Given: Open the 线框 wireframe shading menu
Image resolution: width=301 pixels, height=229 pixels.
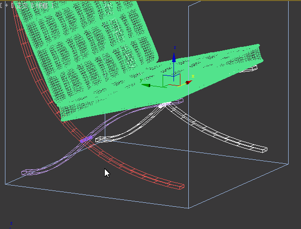Looking at the screenshot, I should pos(43,5).
